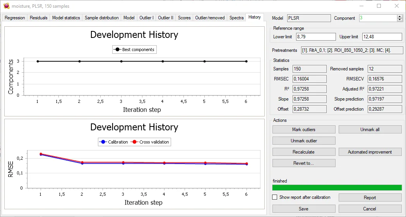The height and width of the screenshot is (217, 406).
Task: Open the Revert to... dialog
Action: 304,163
